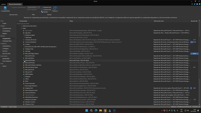Click Tamaño column header
201x113 pixels.
tap(194, 21)
